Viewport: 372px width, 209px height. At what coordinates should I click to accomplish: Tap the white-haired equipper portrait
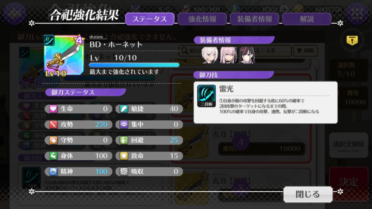[x=210, y=55]
